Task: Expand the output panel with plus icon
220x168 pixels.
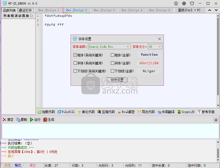Action: [216, 120]
